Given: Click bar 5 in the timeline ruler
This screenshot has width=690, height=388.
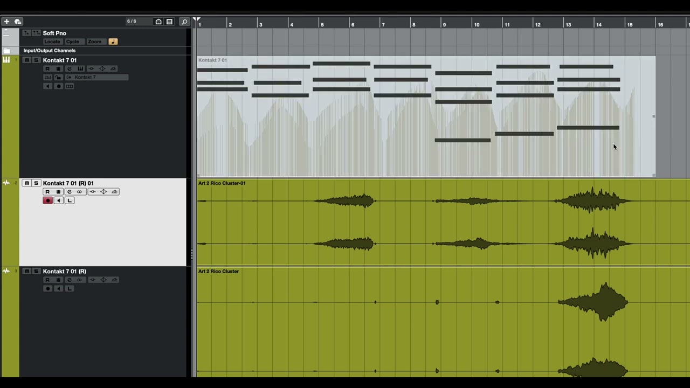Looking at the screenshot, I should pos(322,25).
